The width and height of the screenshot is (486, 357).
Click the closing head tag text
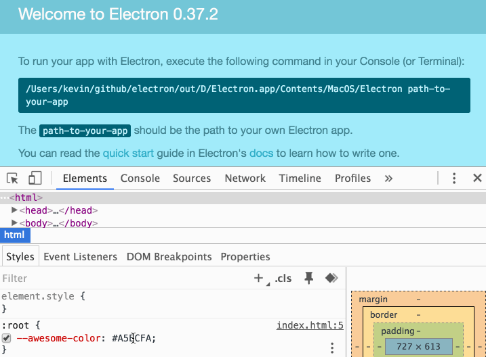click(x=79, y=210)
